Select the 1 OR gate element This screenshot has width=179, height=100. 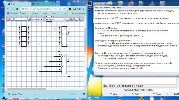64,64
